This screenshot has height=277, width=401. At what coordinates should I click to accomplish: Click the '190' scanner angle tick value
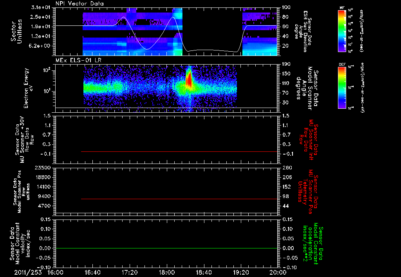pyautogui.click(x=286, y=64)
